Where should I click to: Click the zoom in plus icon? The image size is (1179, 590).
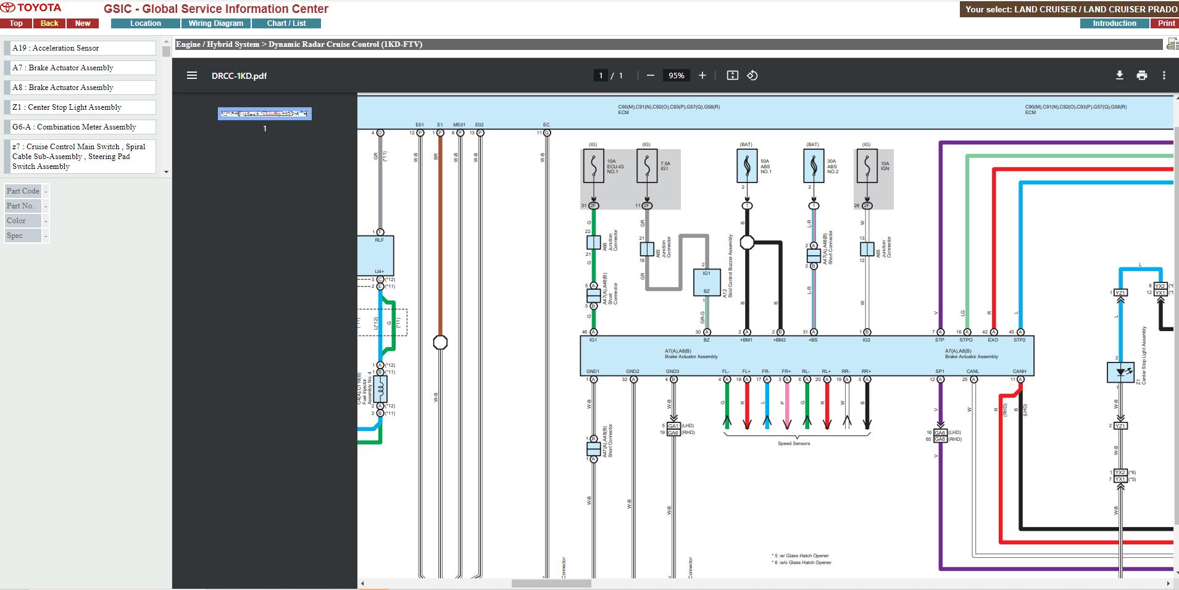[x=702, y=75]
